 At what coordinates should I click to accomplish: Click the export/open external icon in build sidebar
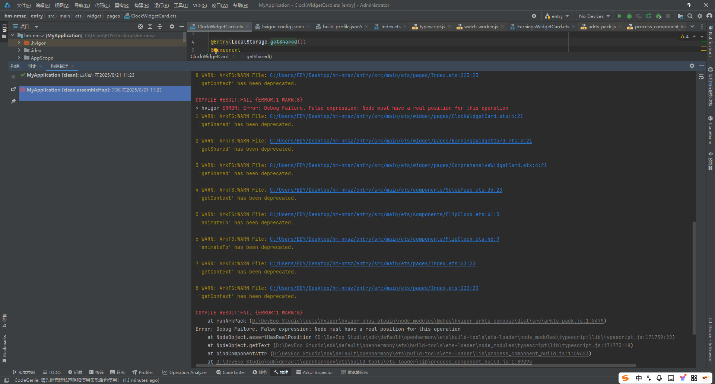coord(13,89)
